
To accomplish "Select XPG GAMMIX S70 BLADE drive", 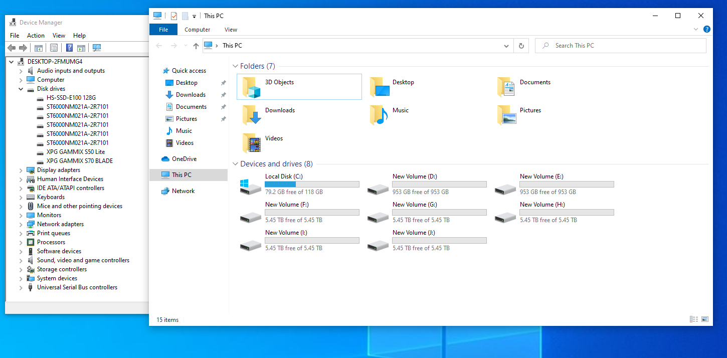I will click(79, 161).
